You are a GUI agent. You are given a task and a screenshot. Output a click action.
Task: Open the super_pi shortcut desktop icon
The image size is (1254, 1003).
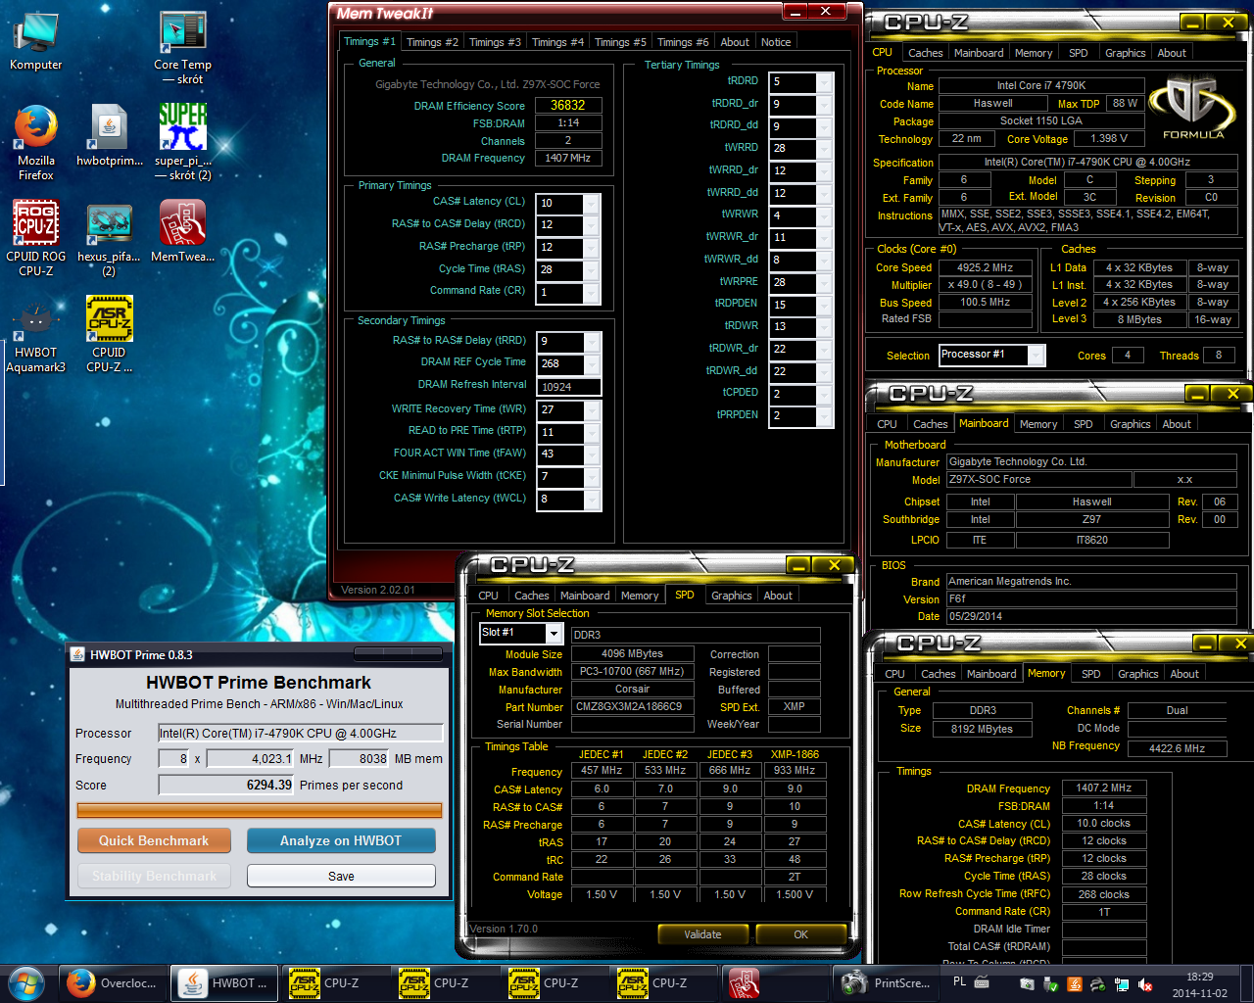(182, 142)
